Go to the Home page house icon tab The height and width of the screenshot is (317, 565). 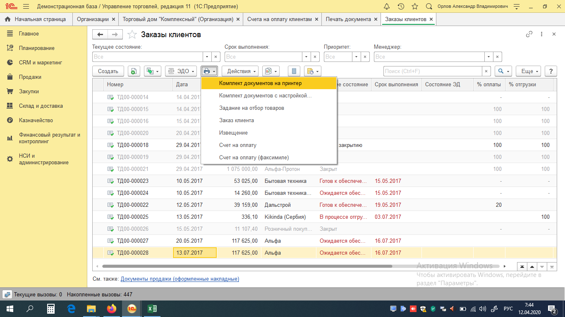[8, 19]
